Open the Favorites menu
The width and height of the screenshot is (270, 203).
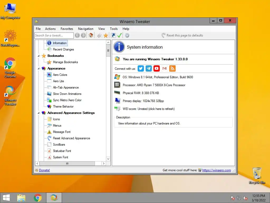[x=67, y=29]
